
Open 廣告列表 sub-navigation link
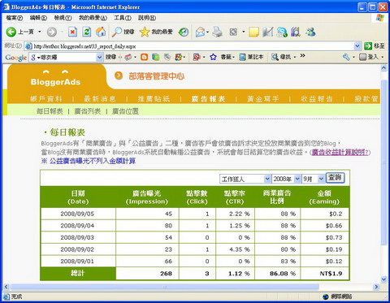tap(88, 111)
